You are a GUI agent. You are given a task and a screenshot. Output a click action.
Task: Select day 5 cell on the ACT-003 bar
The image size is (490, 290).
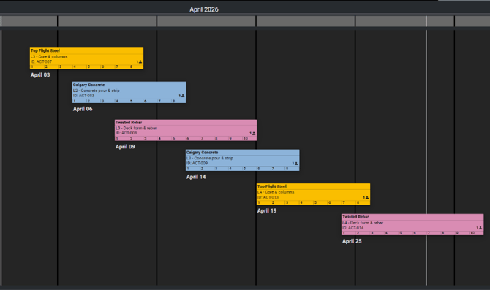[136, 101]
